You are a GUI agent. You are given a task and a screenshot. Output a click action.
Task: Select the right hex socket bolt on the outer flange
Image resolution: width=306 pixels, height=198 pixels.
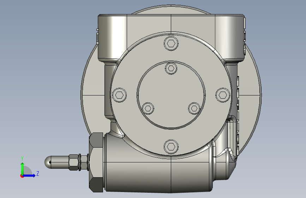(x=223, y=95)
